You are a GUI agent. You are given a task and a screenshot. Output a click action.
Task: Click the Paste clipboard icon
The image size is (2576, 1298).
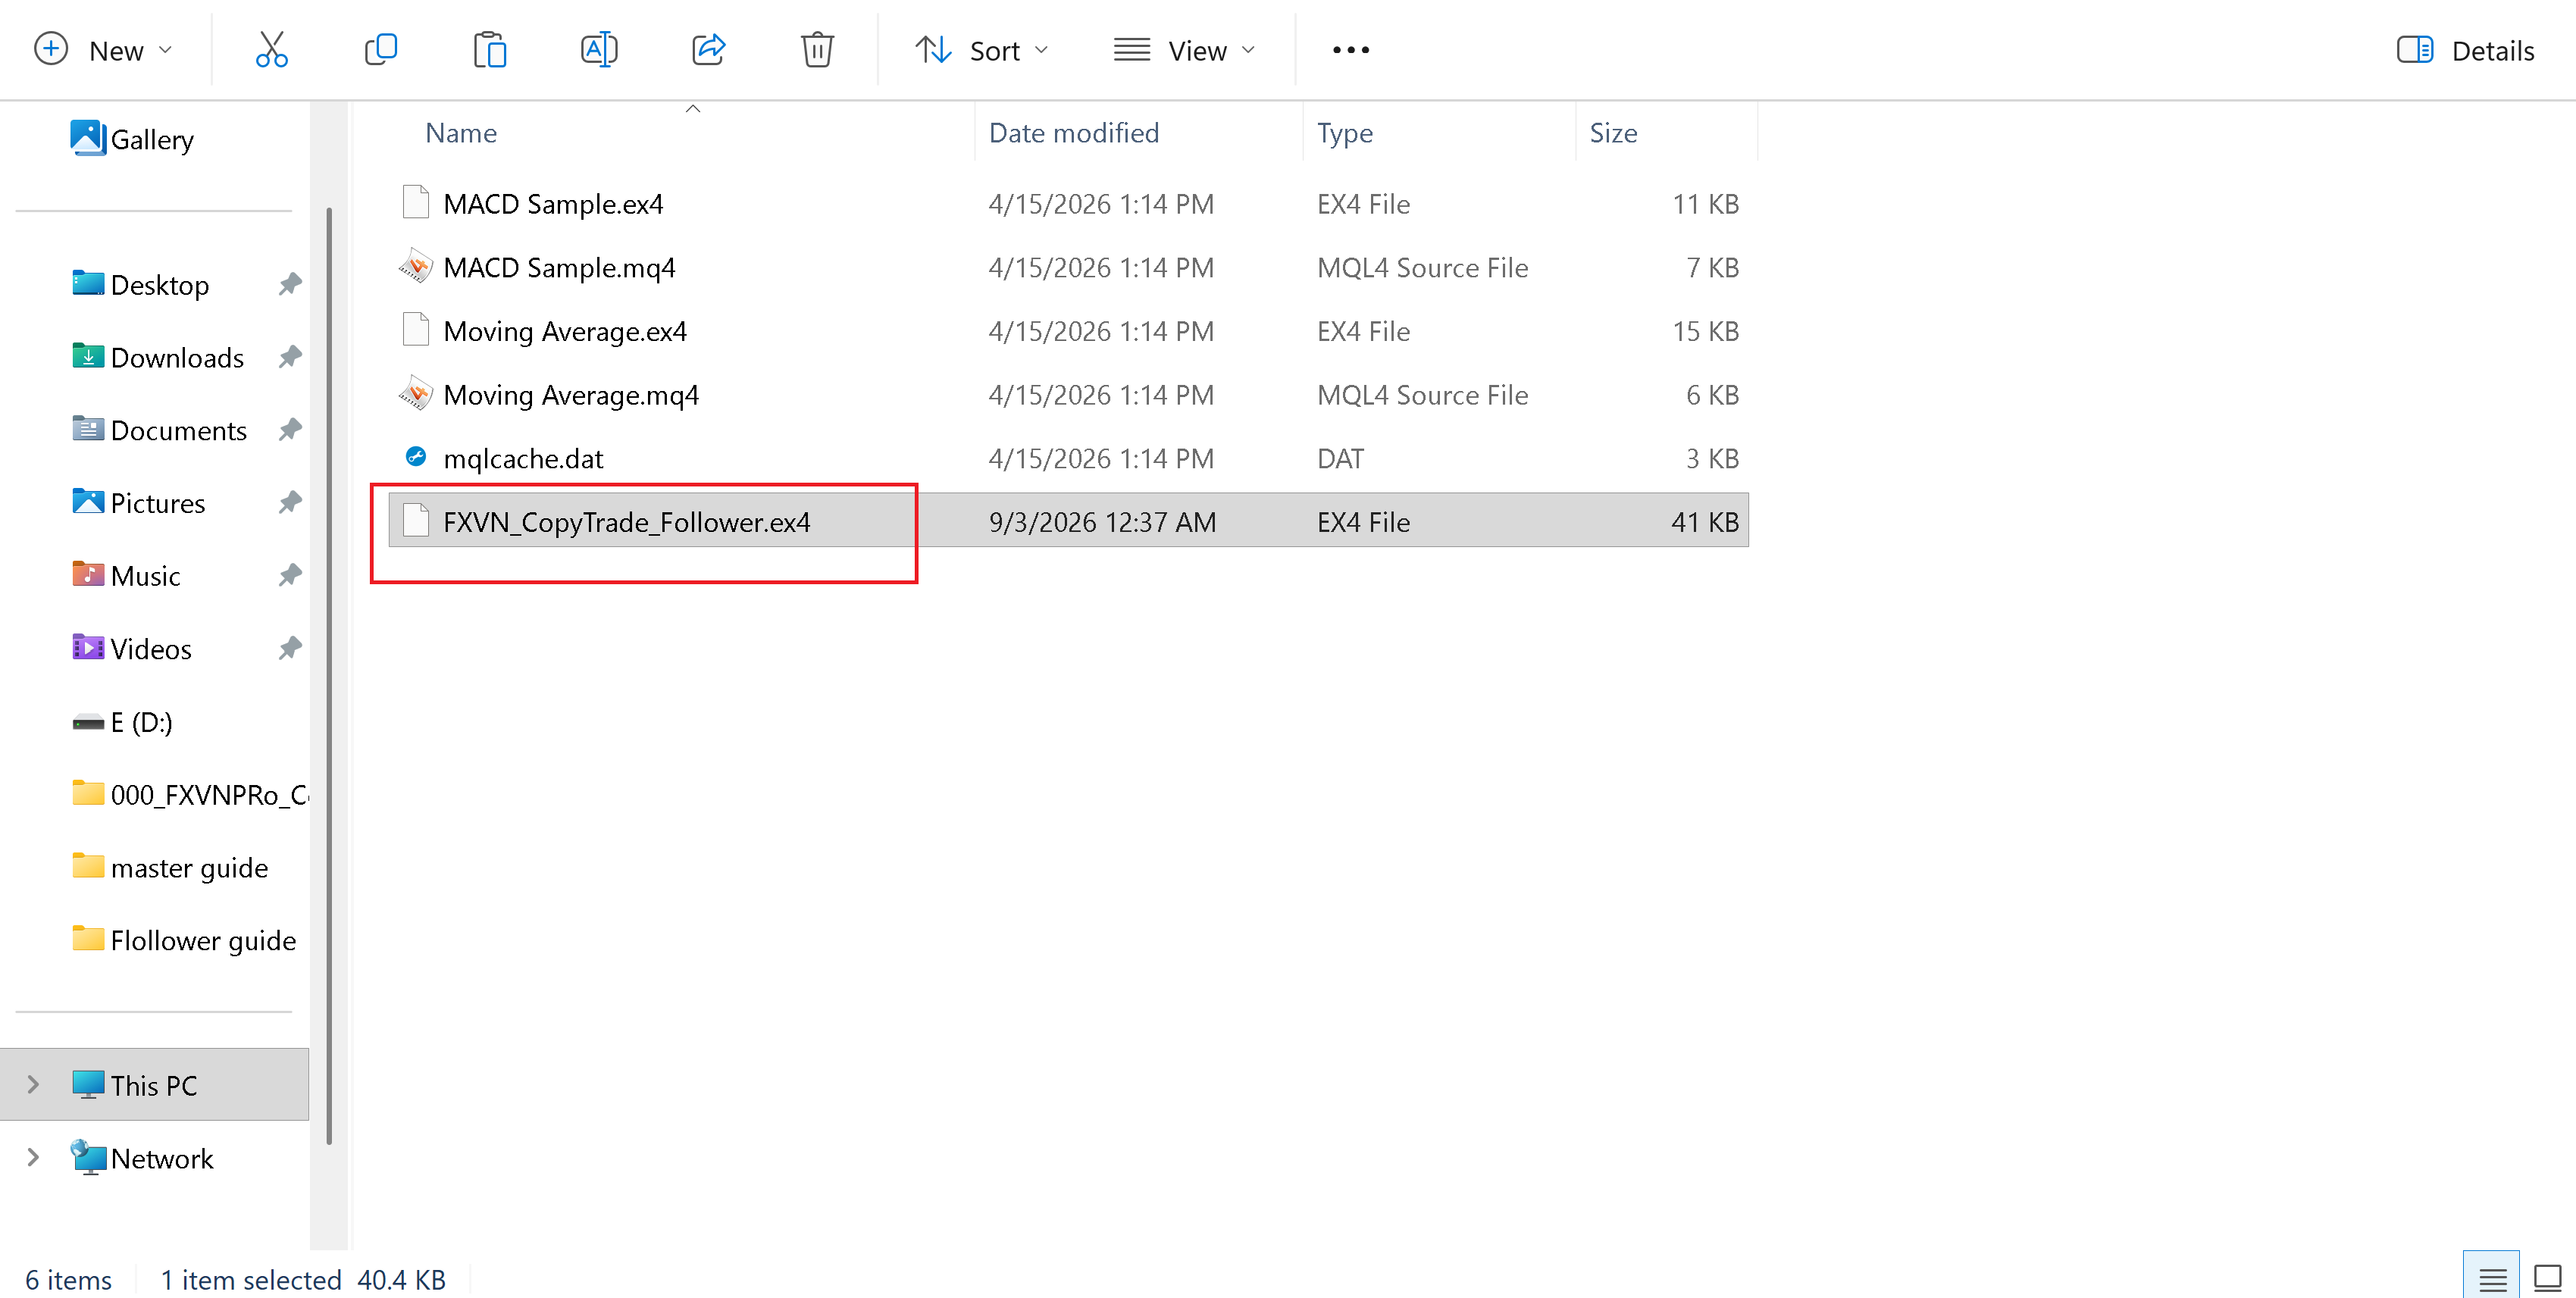pyautogui.click(x=490, y=49)
